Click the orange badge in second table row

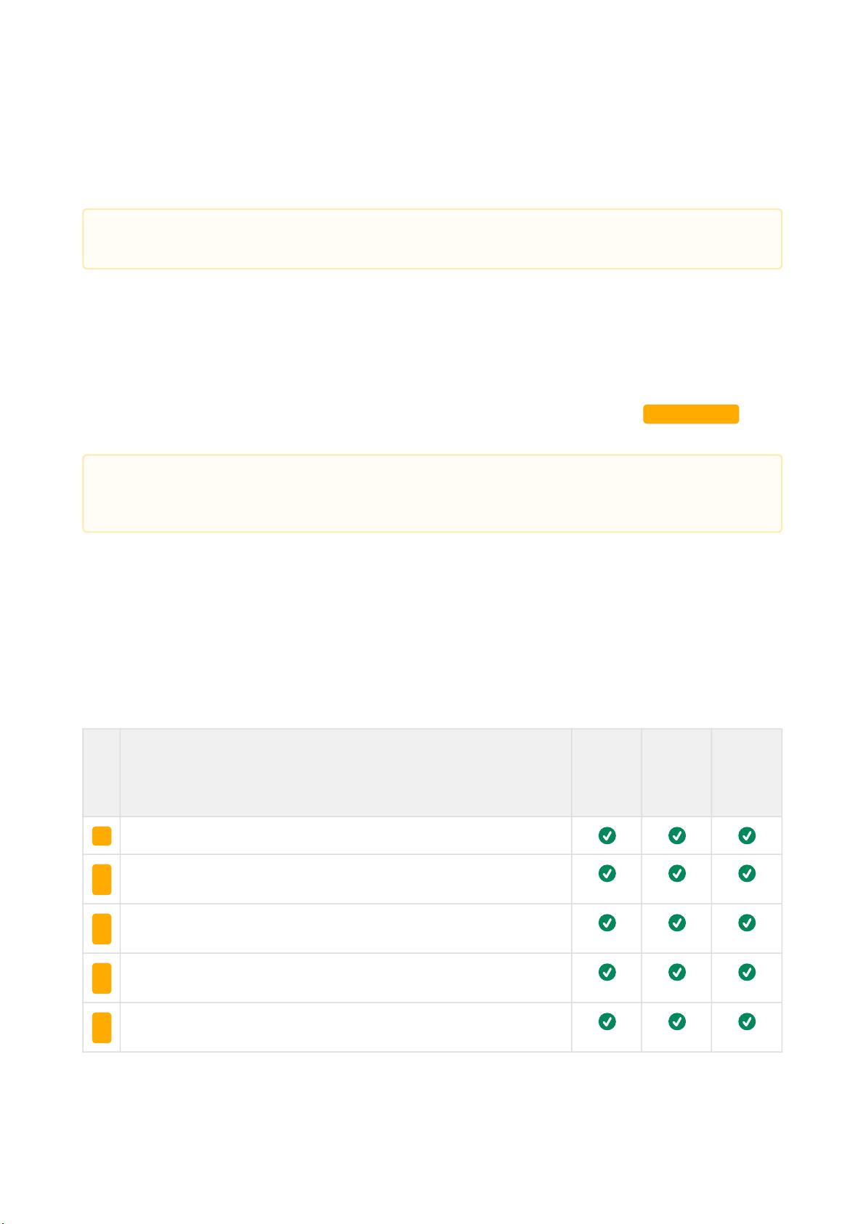click(102, 879)
